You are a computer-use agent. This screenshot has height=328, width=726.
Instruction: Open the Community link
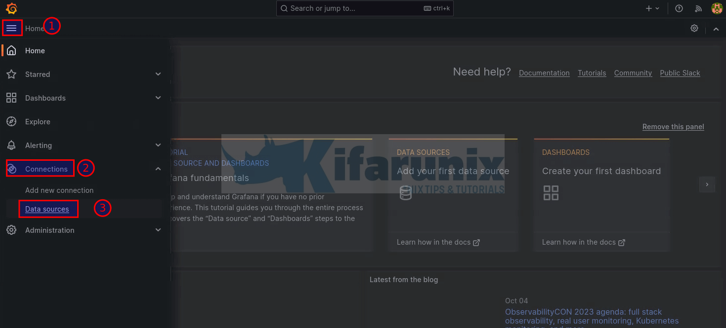(633, 73)
